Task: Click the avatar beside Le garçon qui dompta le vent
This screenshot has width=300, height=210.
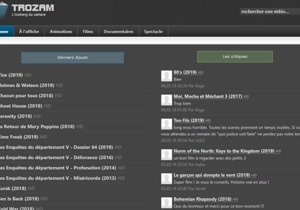Action: (x=166, y=179)
